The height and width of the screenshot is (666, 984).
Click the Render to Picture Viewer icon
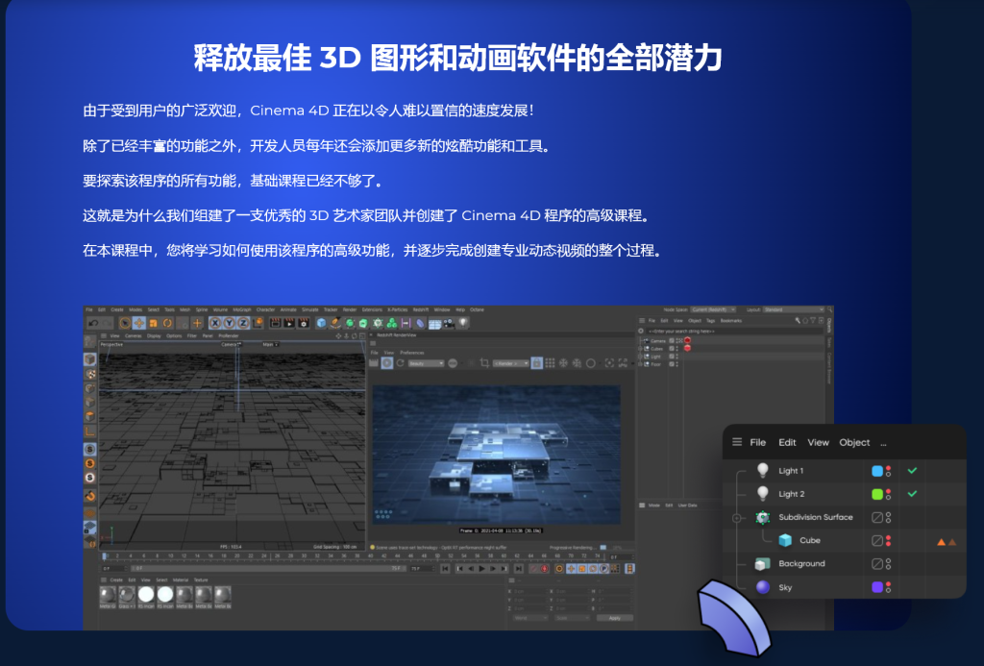[x=289, y=323]
